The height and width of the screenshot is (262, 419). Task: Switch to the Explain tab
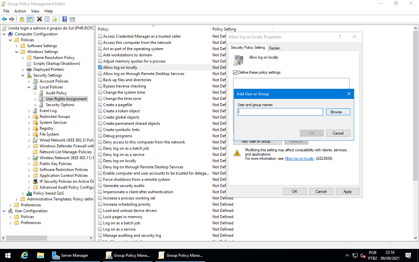point(274,48)
